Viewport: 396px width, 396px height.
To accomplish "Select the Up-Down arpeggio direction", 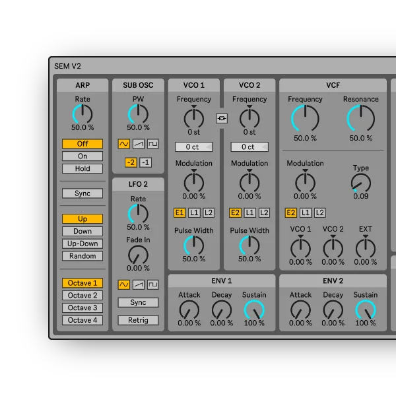I will tap(82, 244).
